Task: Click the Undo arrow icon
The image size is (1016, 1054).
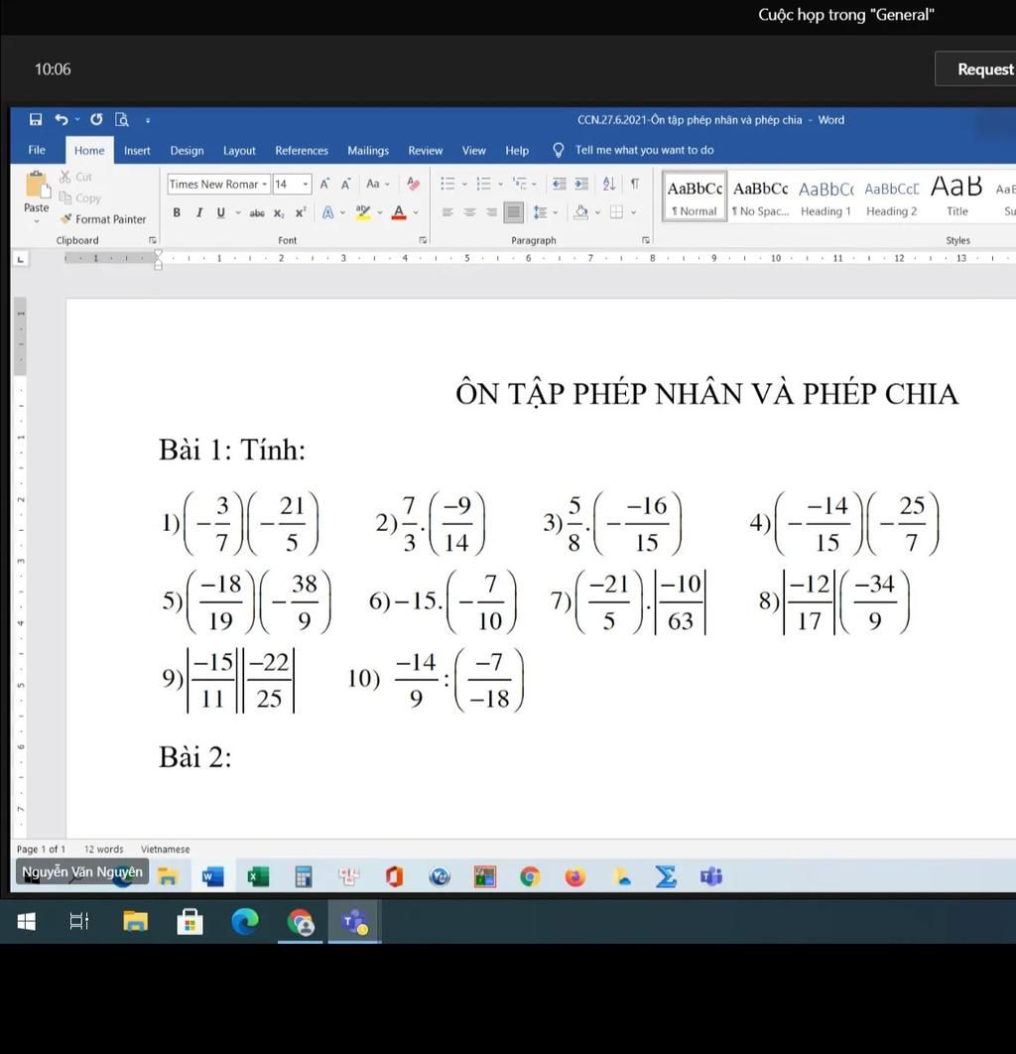Action: click(x=62, y=120)
